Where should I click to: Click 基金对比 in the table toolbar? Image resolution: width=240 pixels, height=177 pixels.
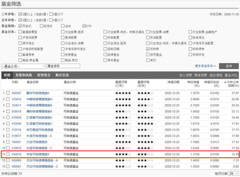231,75
